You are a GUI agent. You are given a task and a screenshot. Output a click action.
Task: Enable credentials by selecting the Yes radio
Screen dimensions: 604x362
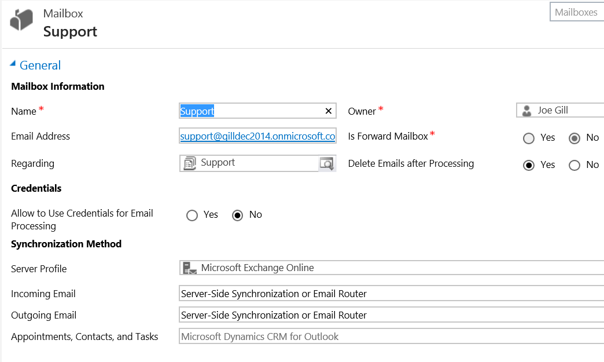pos(191,215)
